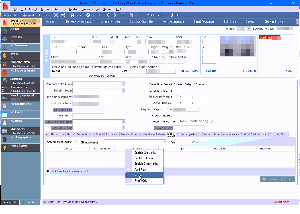Viewport: 300px width, 214px height.
Task: Click the Billing Overview Screen button
Action: (277, 179)
